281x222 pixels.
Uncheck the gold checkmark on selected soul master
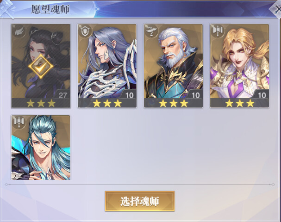(x=41, y=67)
